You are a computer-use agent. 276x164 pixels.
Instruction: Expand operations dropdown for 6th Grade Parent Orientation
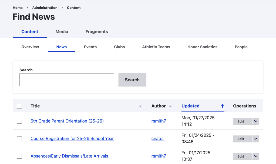[x=256, y=121]
